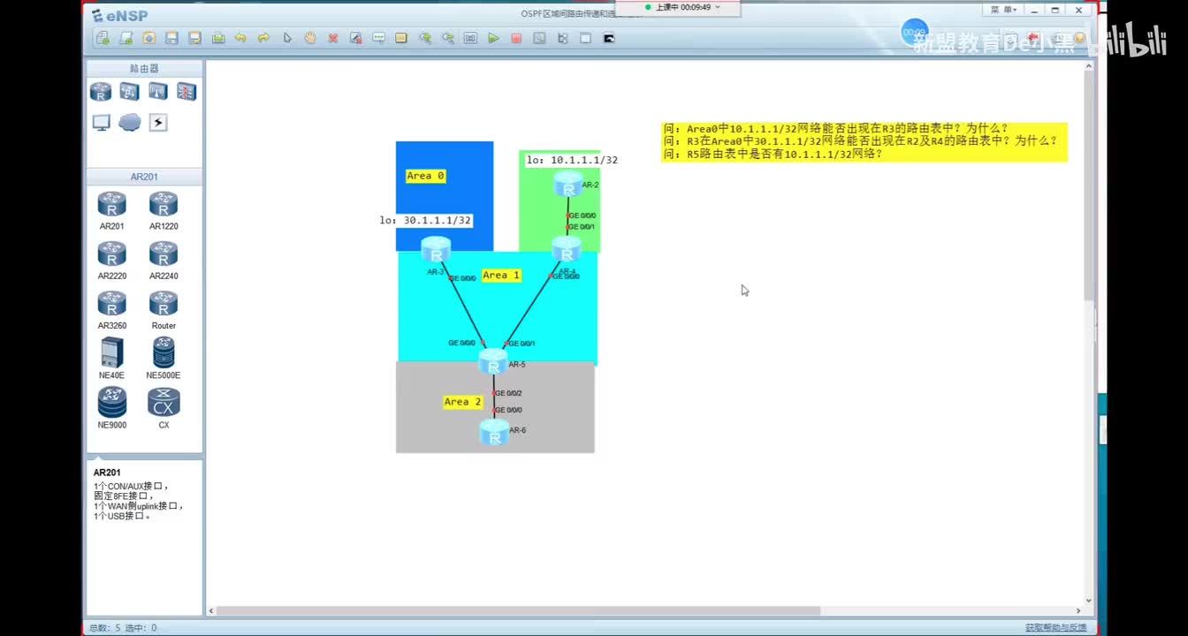Pick the AR201 router model
This screenshot has width=1188, height=636.
tap(112, 211)
